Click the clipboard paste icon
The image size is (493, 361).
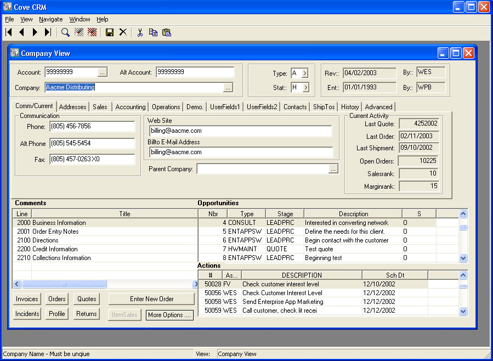[x=167, y=32]
